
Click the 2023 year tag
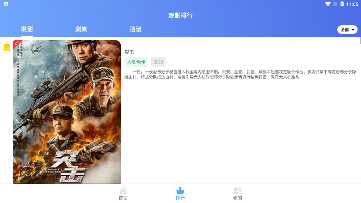coord(158,62)
